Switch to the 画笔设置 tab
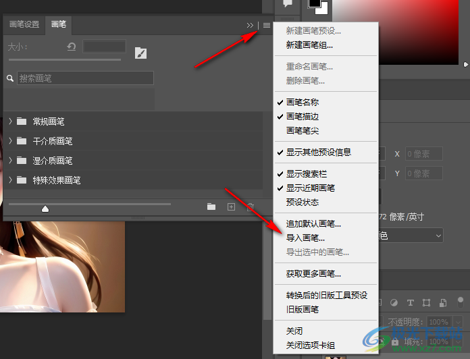The image size is (470, 359). 24,24
